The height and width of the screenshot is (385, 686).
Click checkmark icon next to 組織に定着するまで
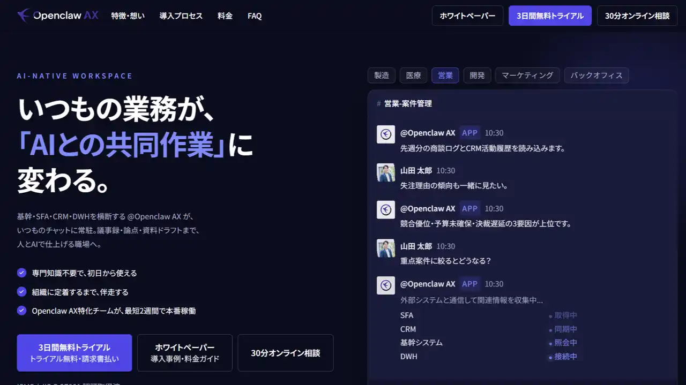(x=21, y=292)
